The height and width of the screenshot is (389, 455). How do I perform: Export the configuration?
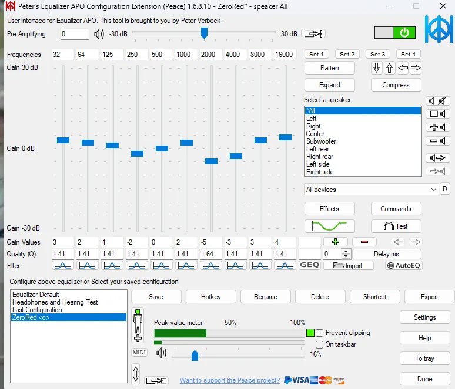[x=430, y=297]
